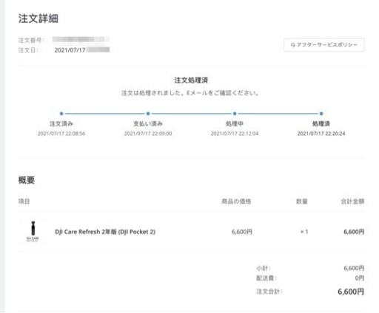Click the DJI Care Refresh product thumbnail
Screen dimensions: 379x313
pos(33,232)
